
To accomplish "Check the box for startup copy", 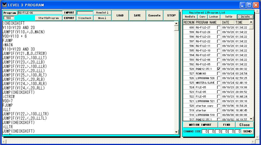I will tap(219, 106).
